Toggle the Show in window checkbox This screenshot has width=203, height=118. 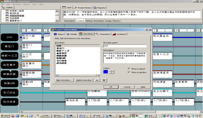click(129, 72)
